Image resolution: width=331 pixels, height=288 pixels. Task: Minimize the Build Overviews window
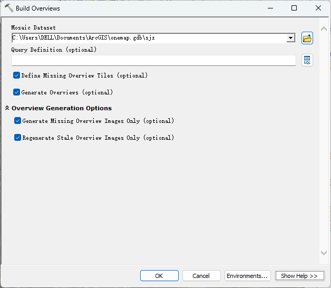(270, 8)
